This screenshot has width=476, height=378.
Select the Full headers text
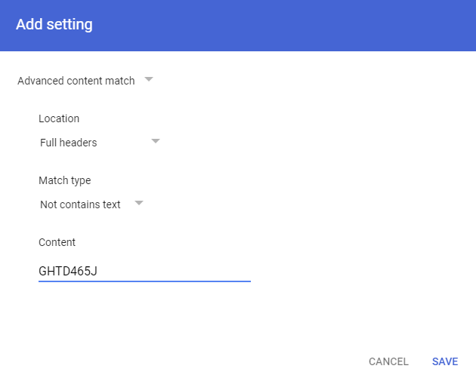pyautogui.click(x=69, y=143)
